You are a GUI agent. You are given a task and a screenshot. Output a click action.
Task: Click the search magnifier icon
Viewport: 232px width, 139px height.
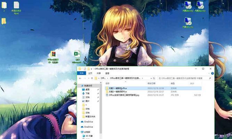210,78
